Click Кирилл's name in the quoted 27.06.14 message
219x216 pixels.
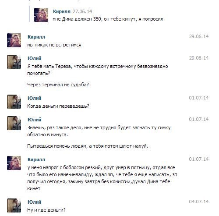tap(62, 11)
